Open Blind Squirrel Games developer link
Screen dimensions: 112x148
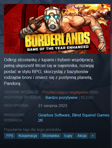coord(91,115)
